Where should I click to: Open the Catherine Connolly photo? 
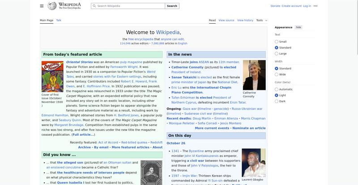[x=254, y=75]
